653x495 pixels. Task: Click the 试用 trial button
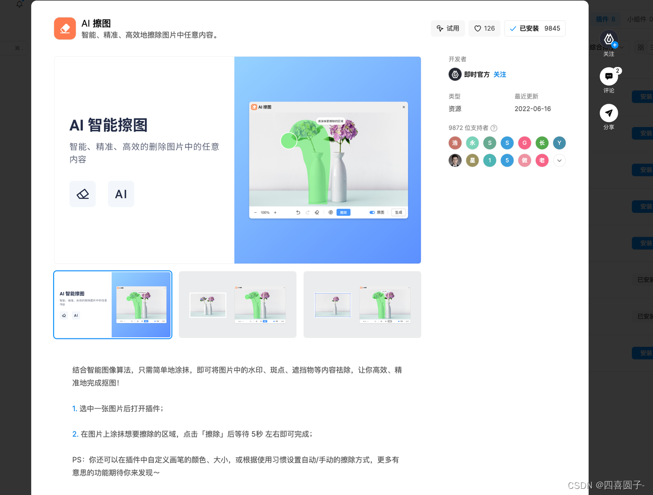click(x=447, y=29)
